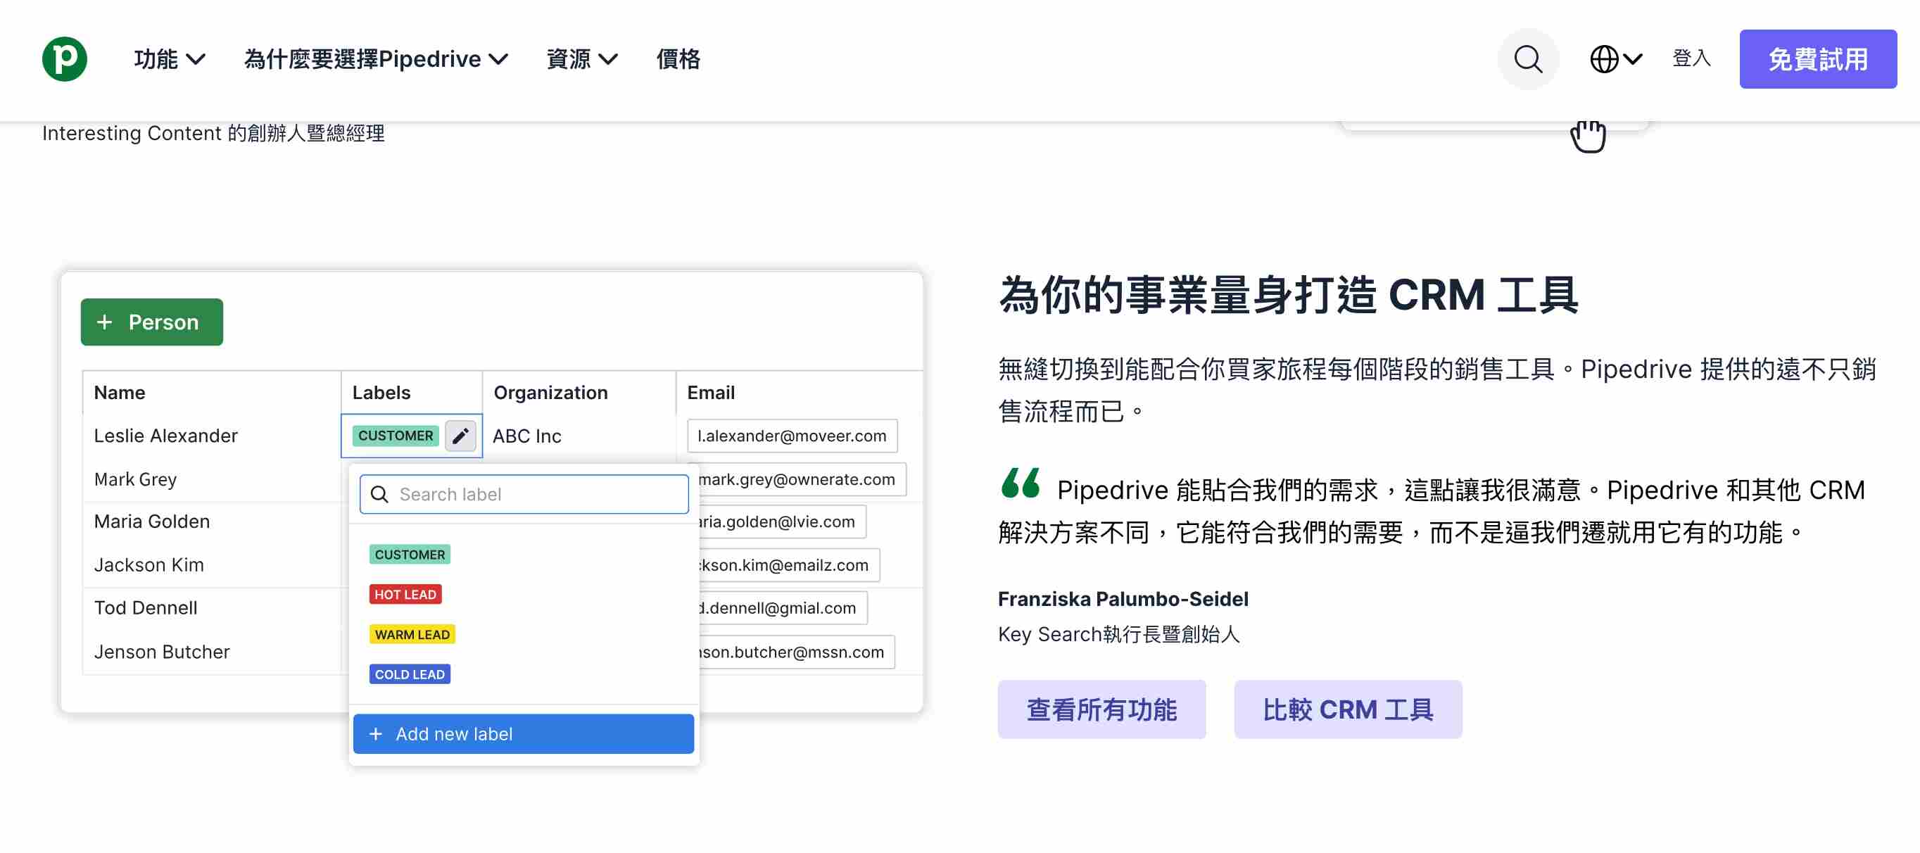
Task: Click the Franziska Palumbo-Seidel name text
Action: pos(1123,599)
